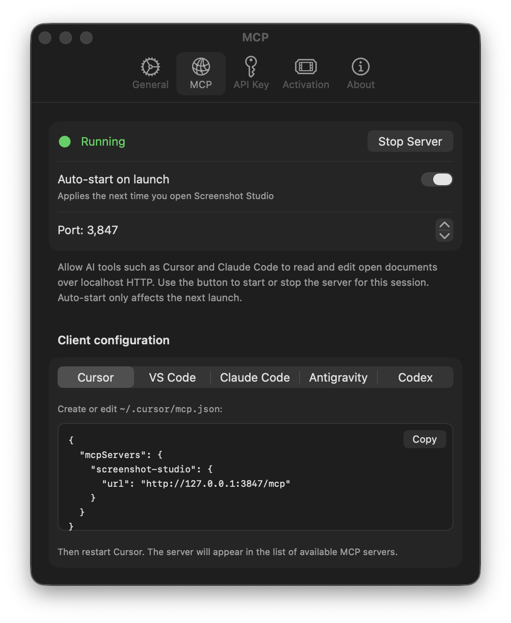Image resolution: width=511 pixels, height=623 pixels.
Task: Click the "Then restart Cursor" instruction text
Action: pos(228,552)
